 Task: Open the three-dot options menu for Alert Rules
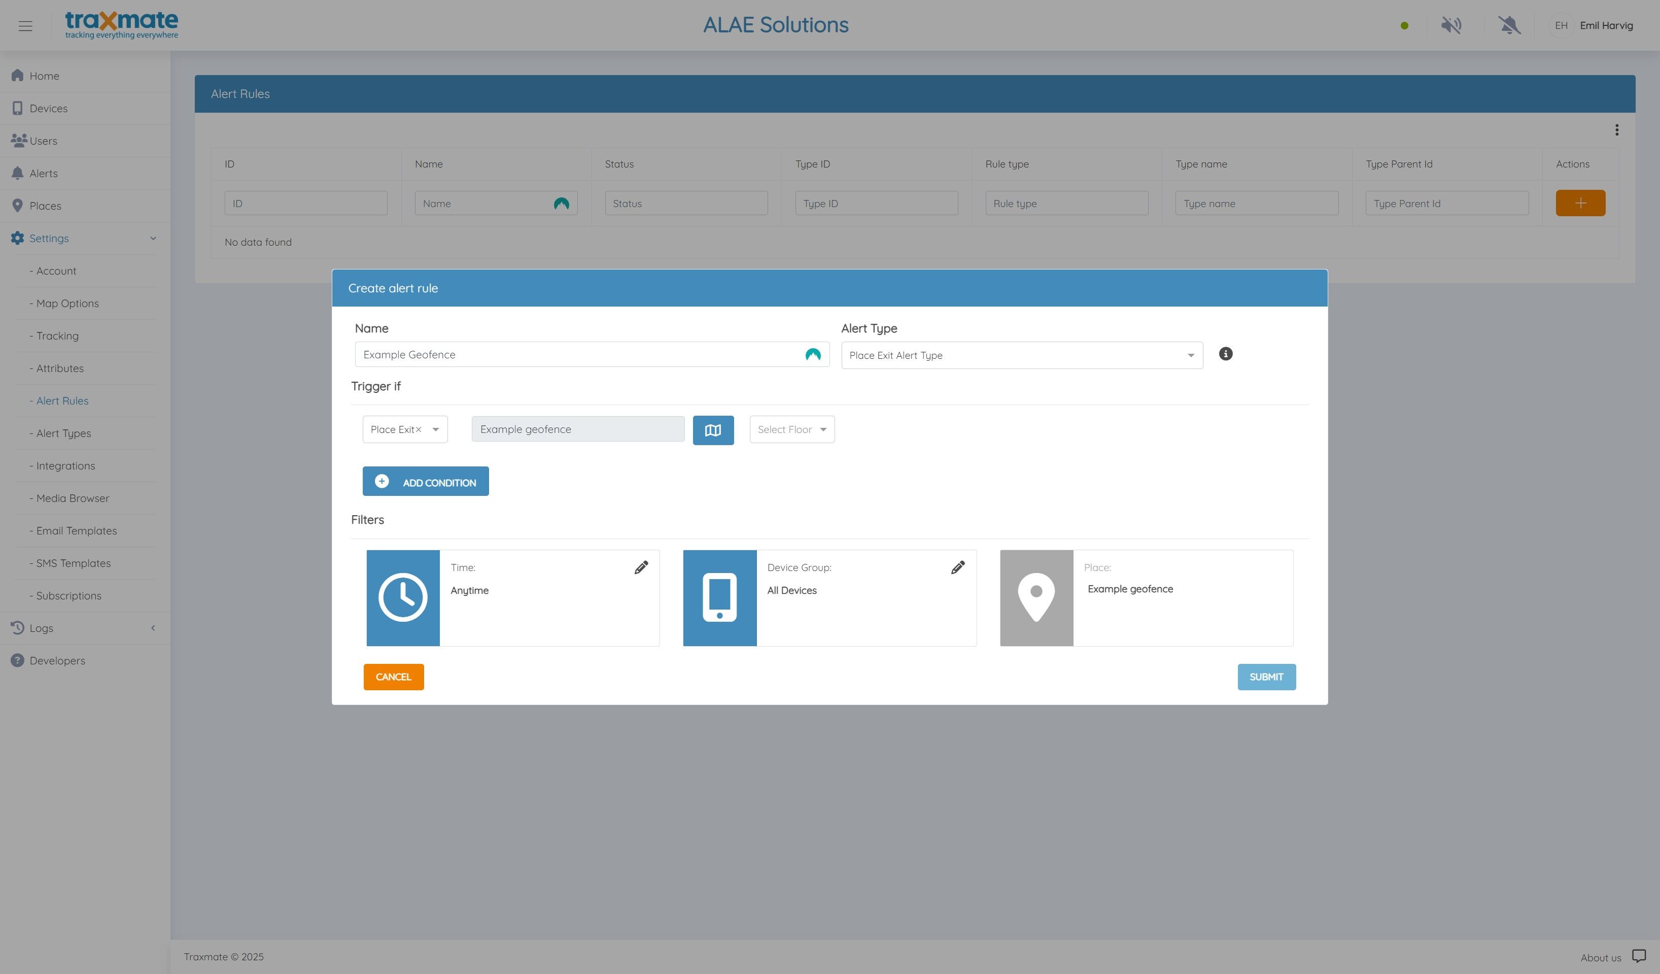(1616, 130)
